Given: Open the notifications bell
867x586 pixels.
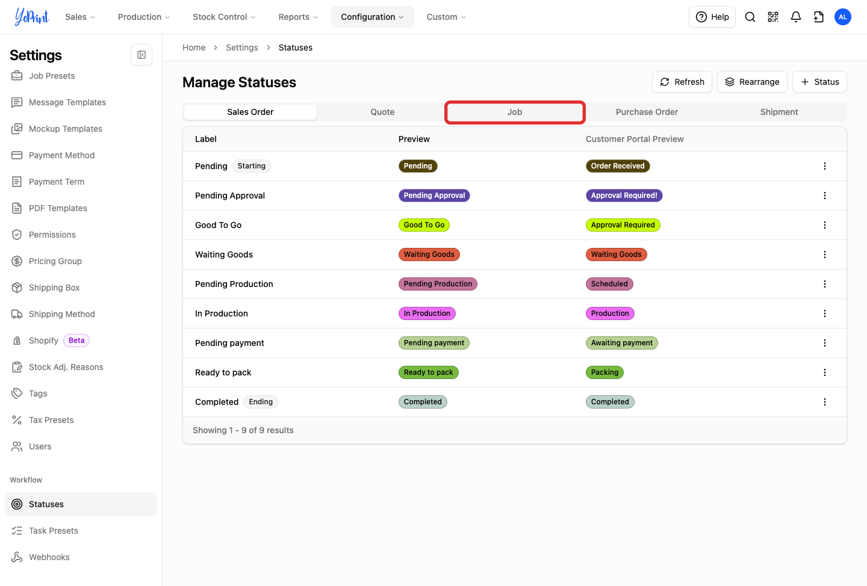Looking at the screenshot, I should [796, 17].
